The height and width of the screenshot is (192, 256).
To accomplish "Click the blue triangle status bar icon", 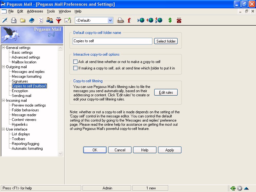I will [x=246, y=188].
